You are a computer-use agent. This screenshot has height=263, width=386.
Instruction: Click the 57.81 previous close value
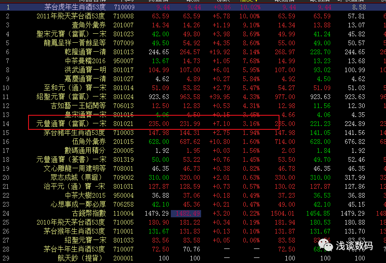pos(357,16)
